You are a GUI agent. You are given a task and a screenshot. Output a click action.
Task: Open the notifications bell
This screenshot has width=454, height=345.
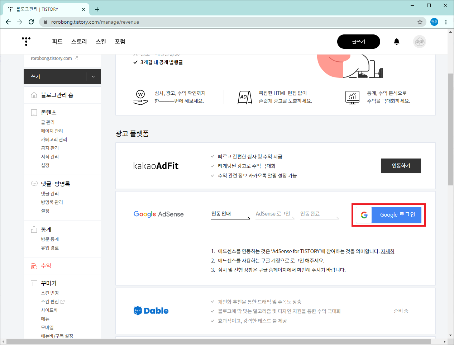coord(397,42)
